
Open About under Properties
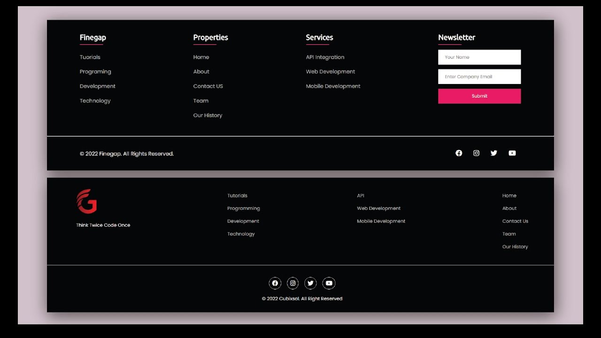pyautogui.click(x=201, y=72)
